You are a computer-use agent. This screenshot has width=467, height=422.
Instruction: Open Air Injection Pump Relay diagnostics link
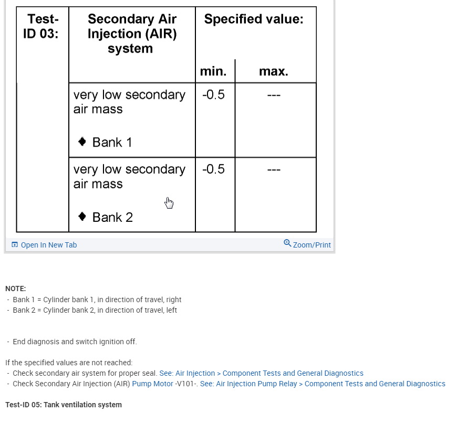[x=323, y=384]
